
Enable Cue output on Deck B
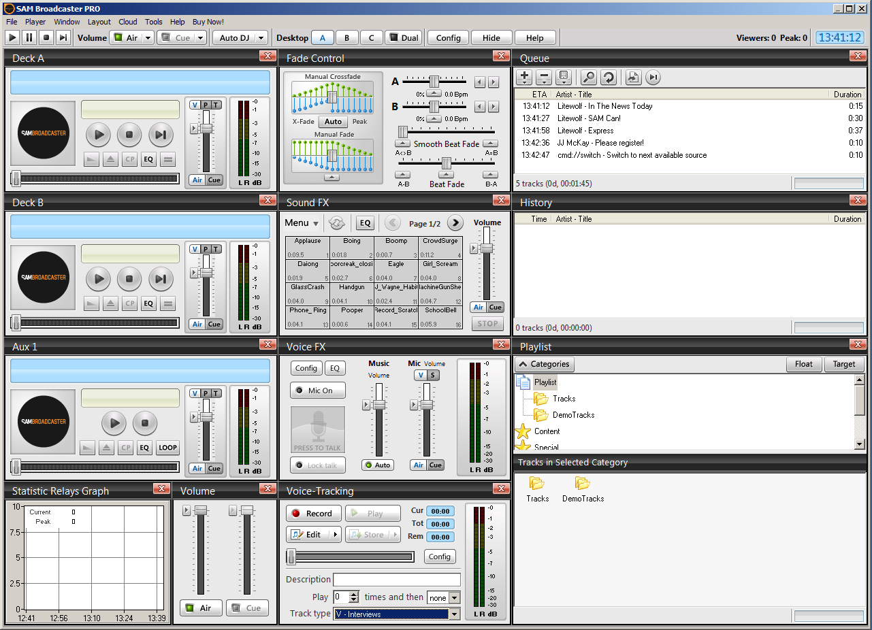(214, 324)
